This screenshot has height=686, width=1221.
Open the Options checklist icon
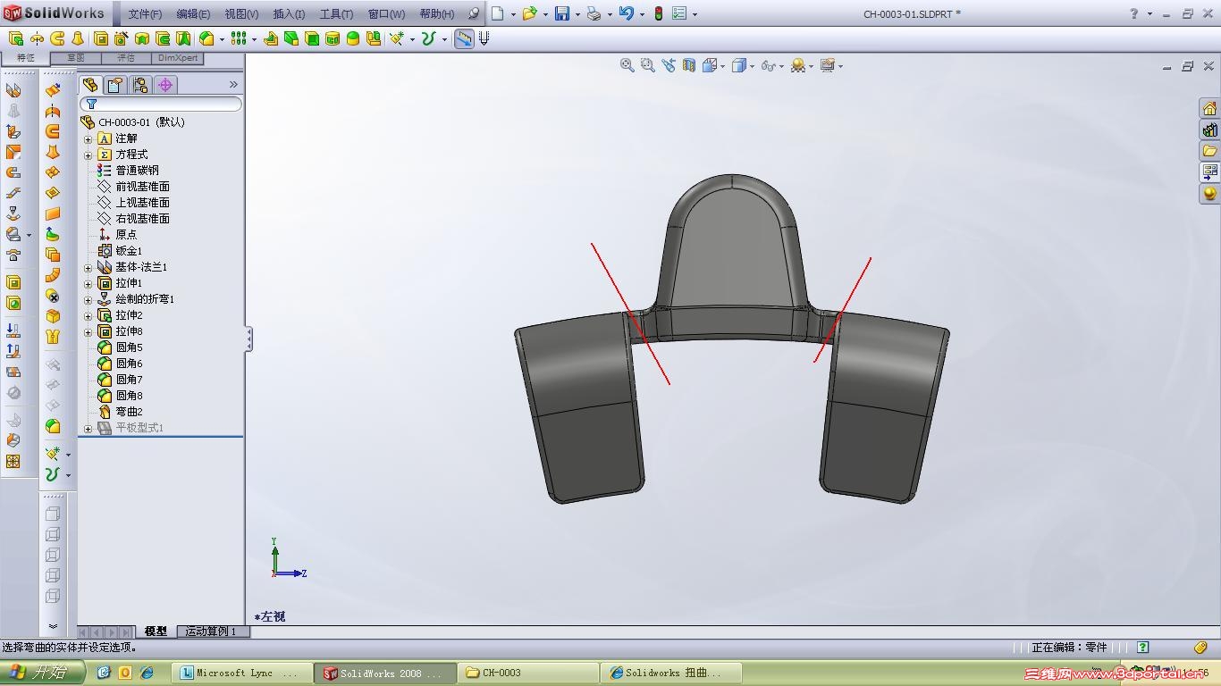[679, 13]
